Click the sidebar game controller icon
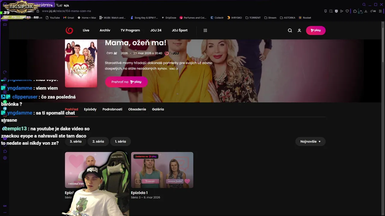Screen dimensions: 385x216 click(5, 25)
